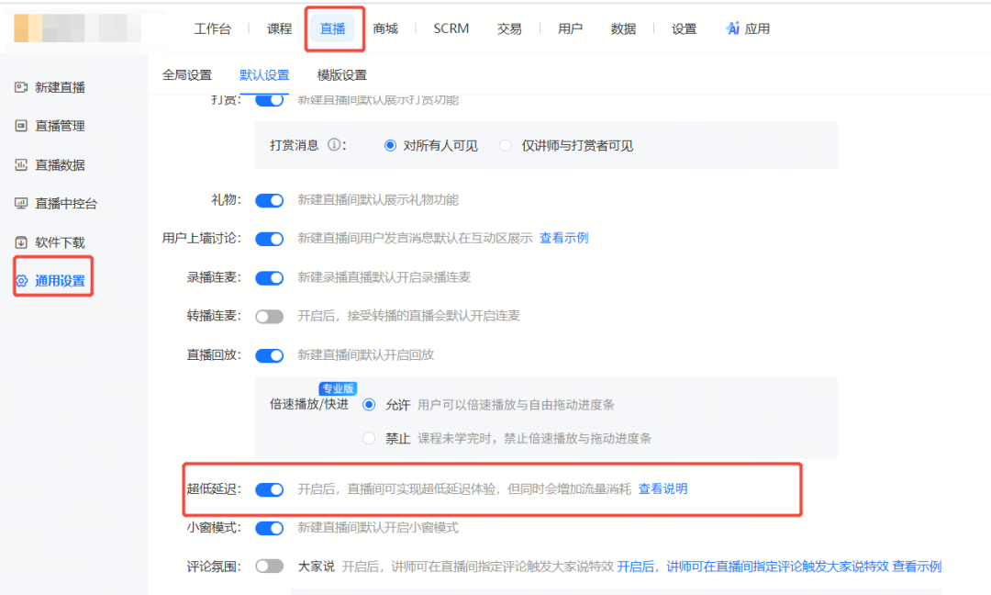Open the 直播 top menu
991x595 pixels.
[332, 28]
